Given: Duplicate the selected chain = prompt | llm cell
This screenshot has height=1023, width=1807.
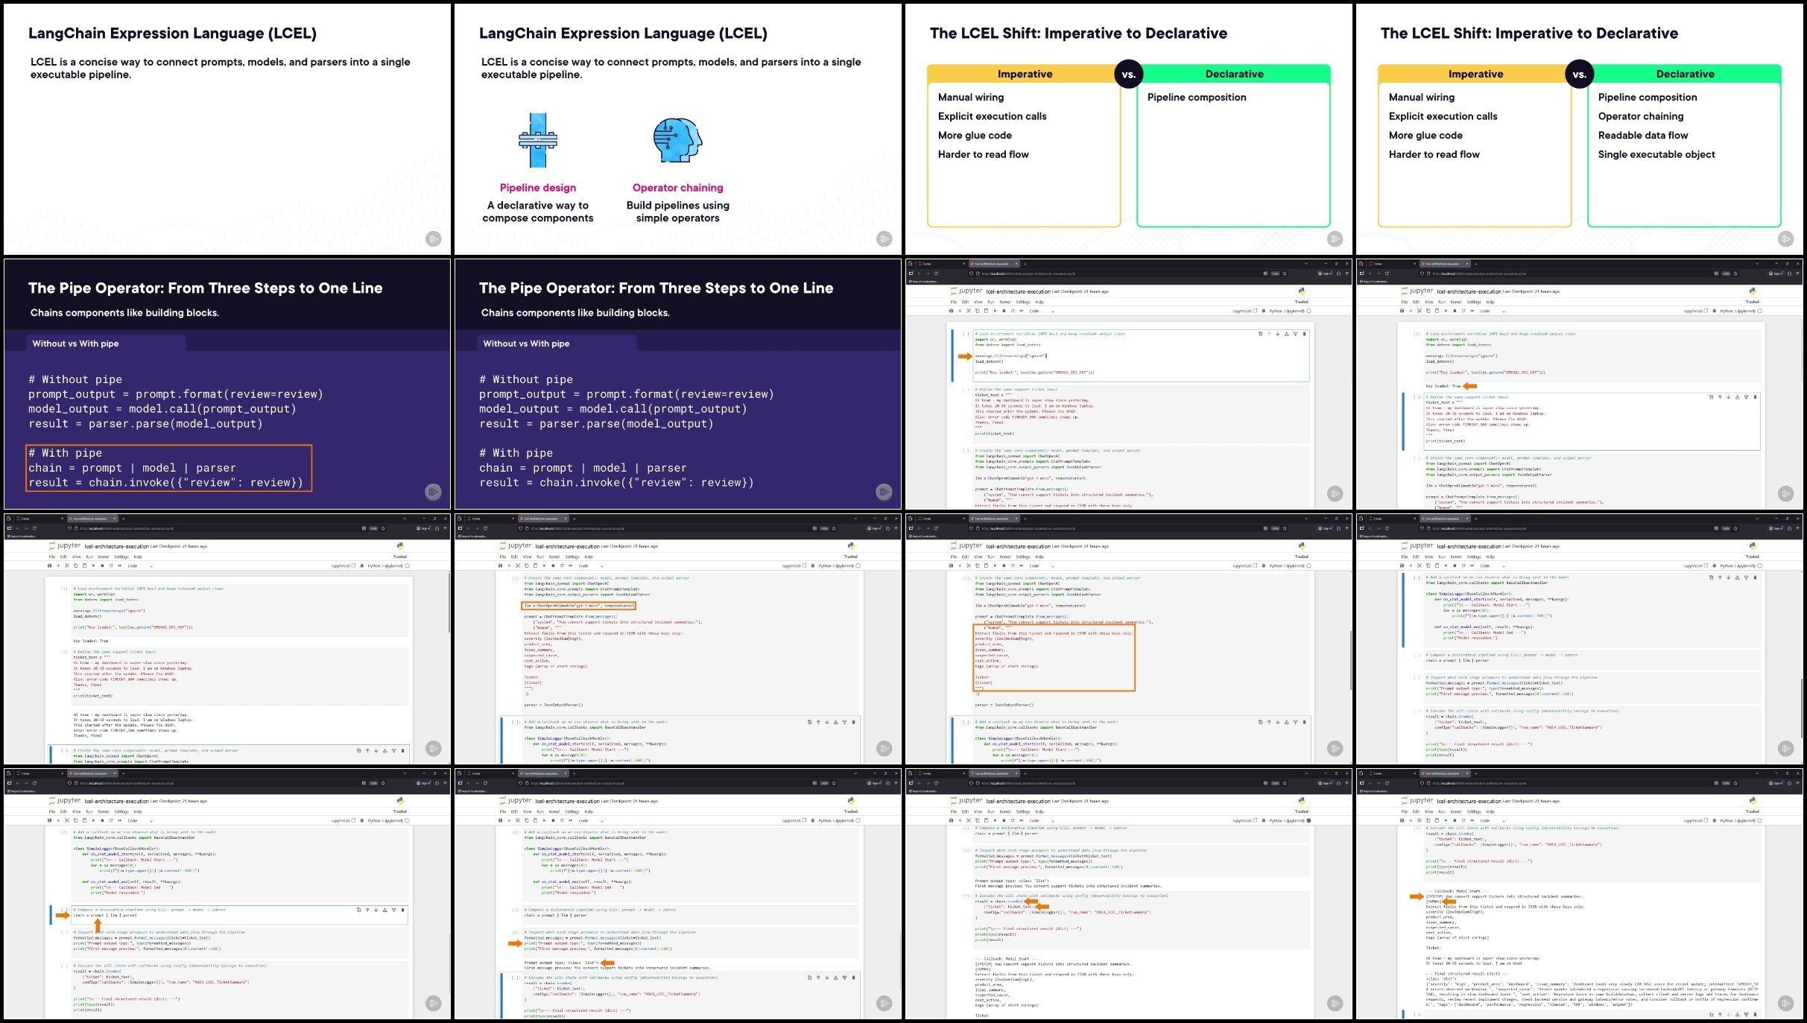Looking at the screenshot, I should pos(358,910).
